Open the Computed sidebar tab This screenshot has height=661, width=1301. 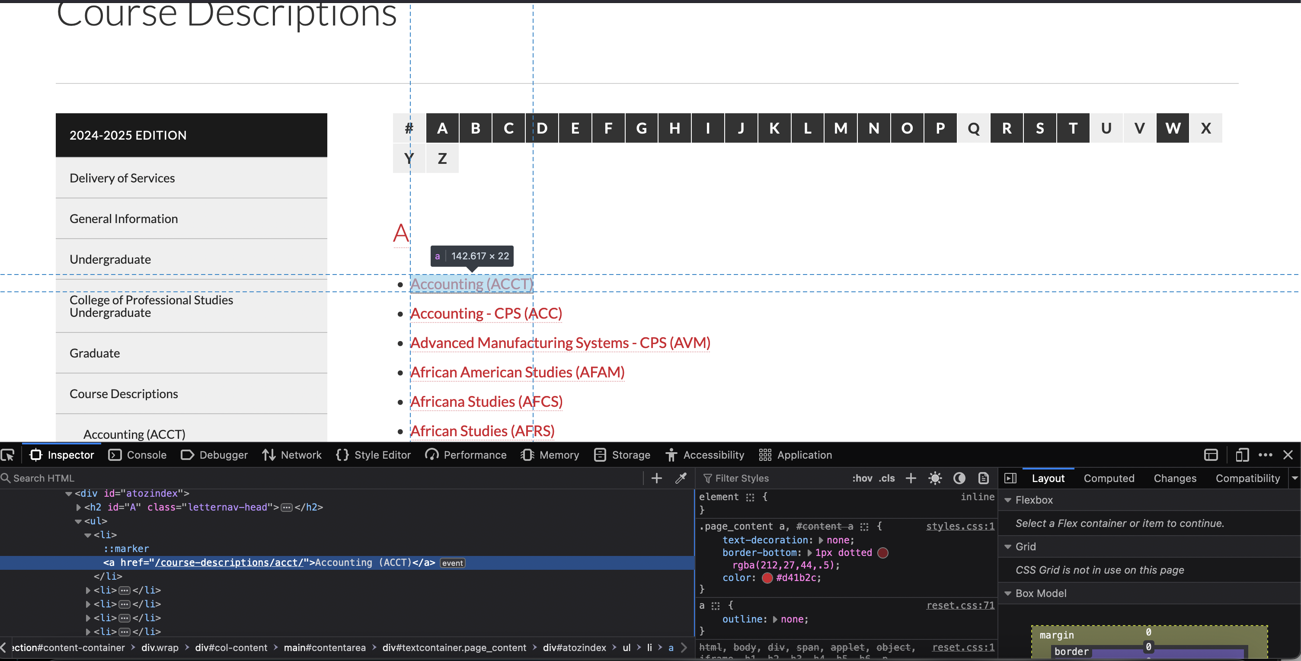click(x=1109, y=478)
